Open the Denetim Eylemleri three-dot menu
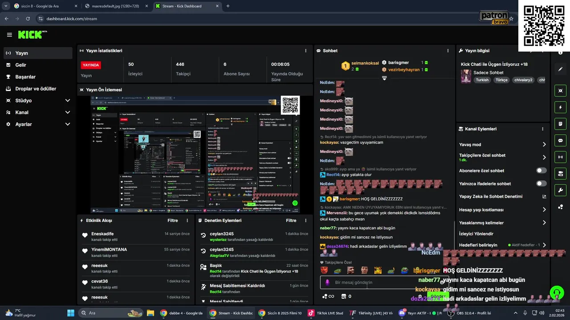 pyautogui.click(x=305, y=220)
